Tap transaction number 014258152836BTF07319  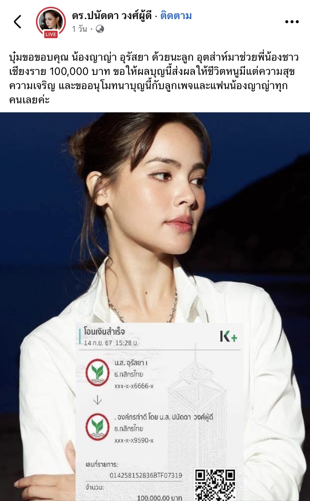click(x=151, y=476)
